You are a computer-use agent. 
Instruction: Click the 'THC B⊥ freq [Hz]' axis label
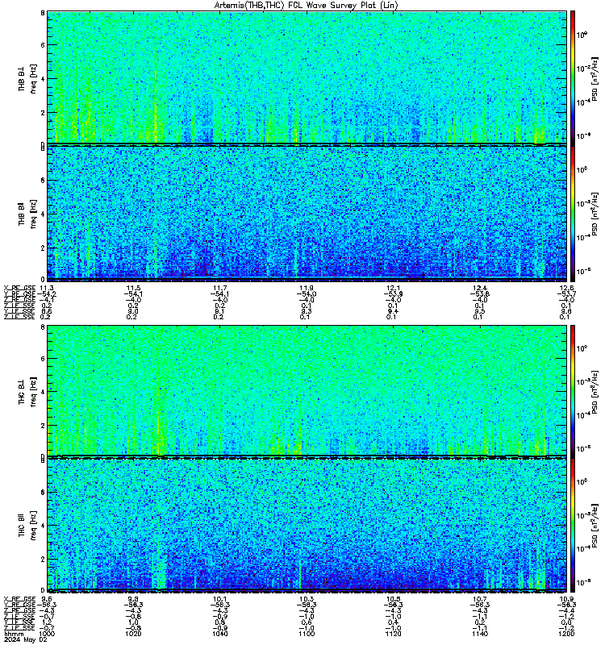tap(27, 392)
